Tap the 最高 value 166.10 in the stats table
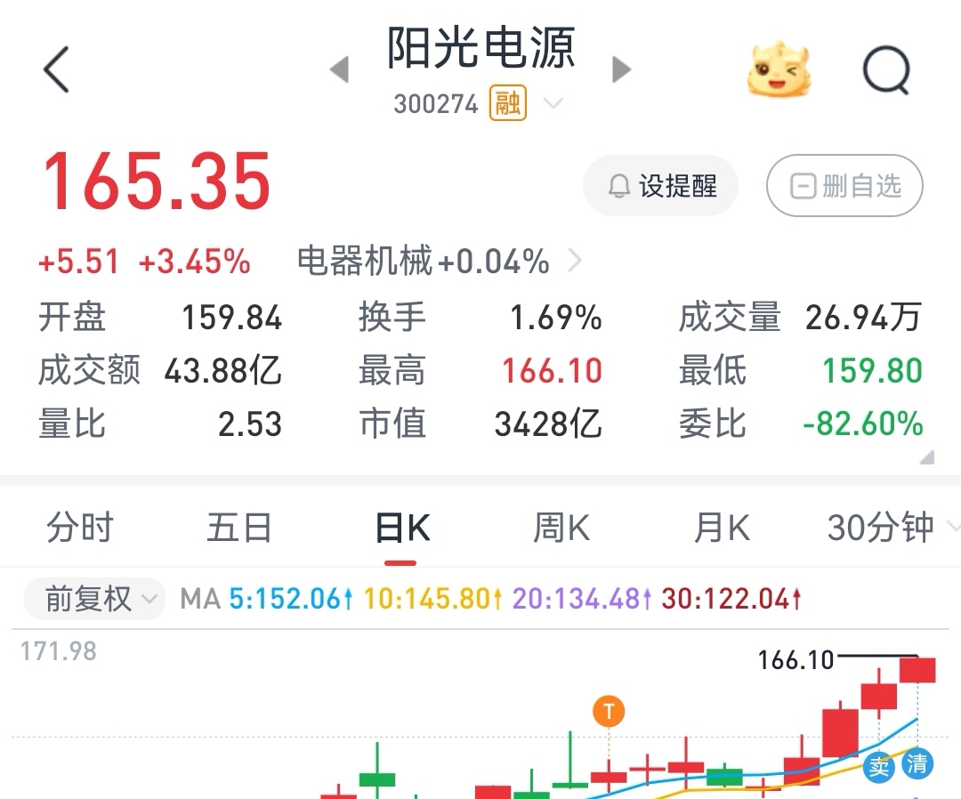 pos(553,371)
